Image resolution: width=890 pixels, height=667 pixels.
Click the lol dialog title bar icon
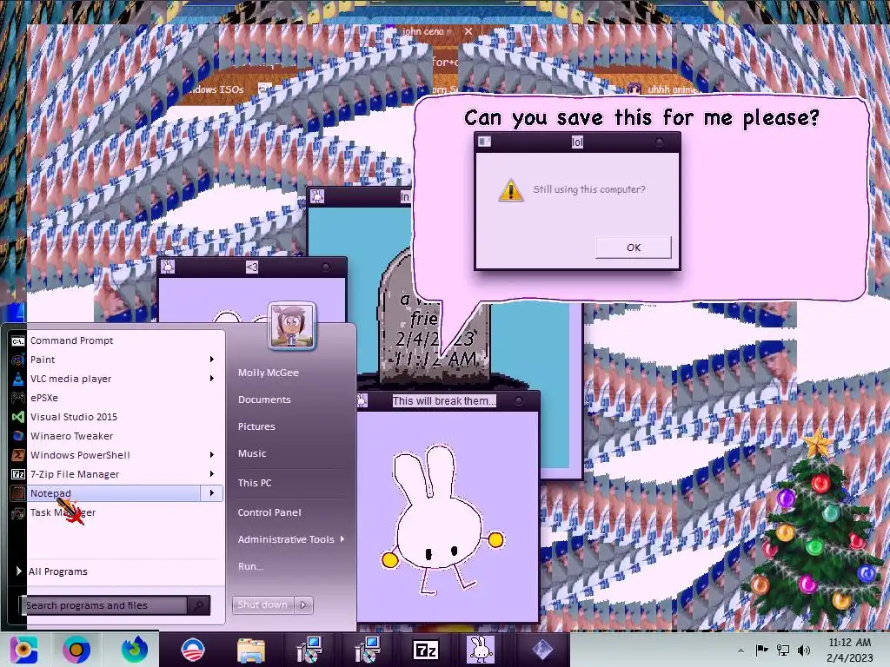click(484, 142)
